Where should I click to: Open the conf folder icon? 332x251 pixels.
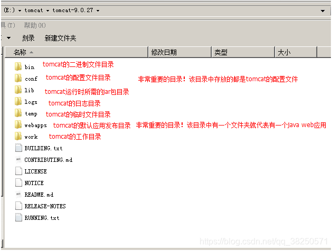click(x=18, y=78)
